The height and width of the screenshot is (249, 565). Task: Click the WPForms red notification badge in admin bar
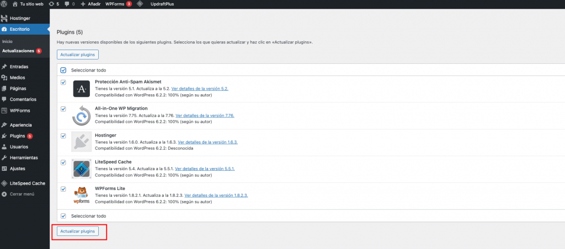129,4
